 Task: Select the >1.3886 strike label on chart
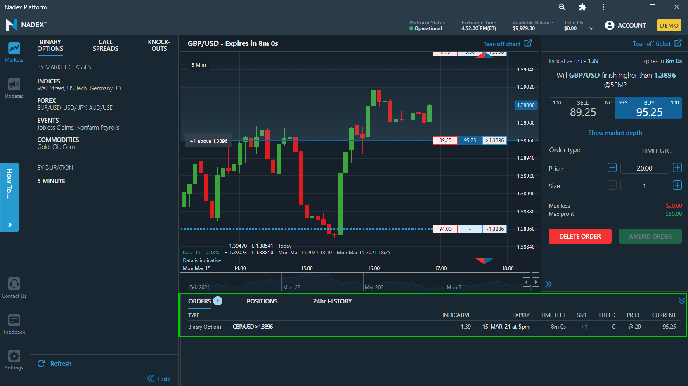(x=494, y=229)
